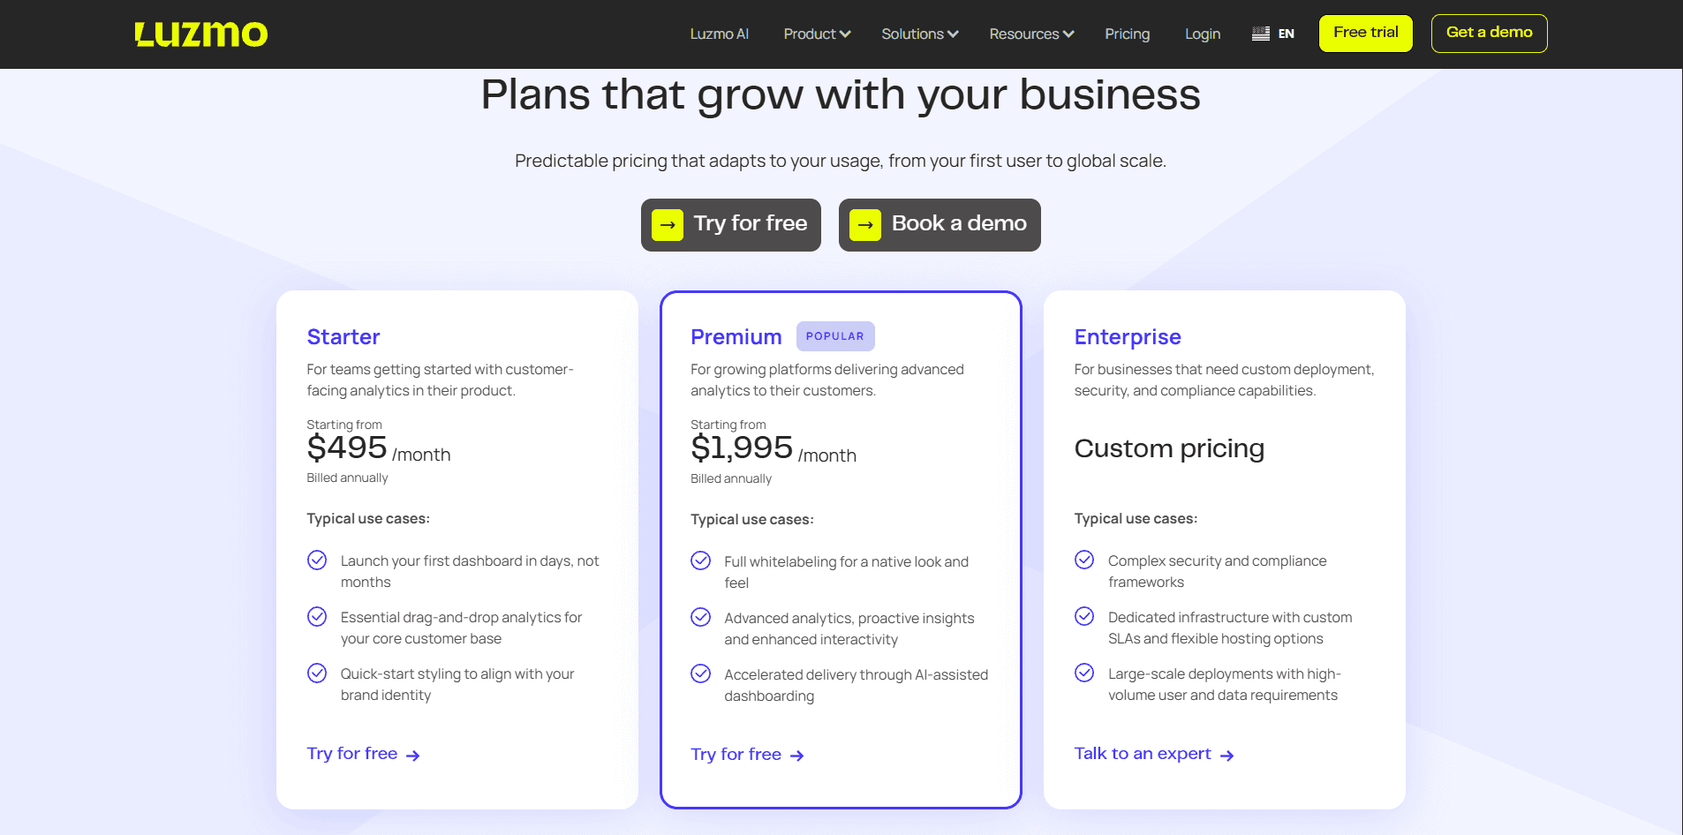The height and width of the screenshot is (835, 1683).
Task: Click the arrow icon inside Try for free button
Action: [x=667, y=225]
